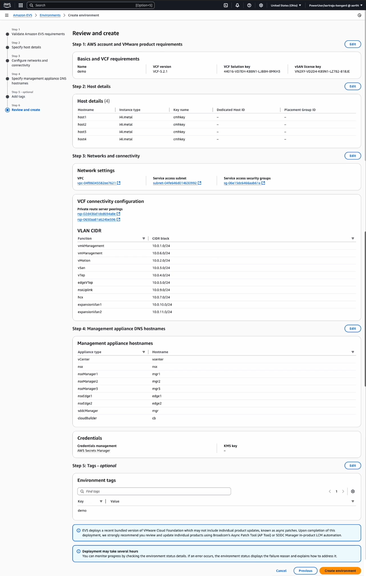Sort tags by Value column arrow
The height and width of the screenshot is (576, 366).
pos(353,501)
